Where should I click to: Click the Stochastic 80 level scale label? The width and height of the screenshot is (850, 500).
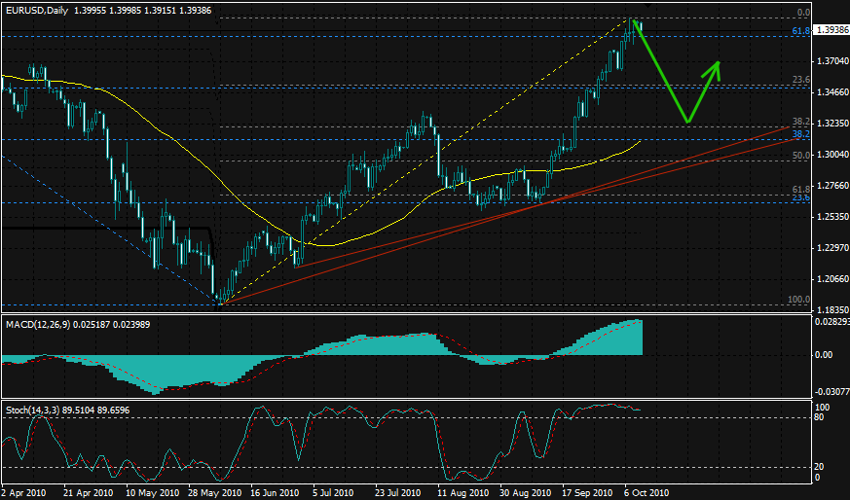(x=820, y=417)
